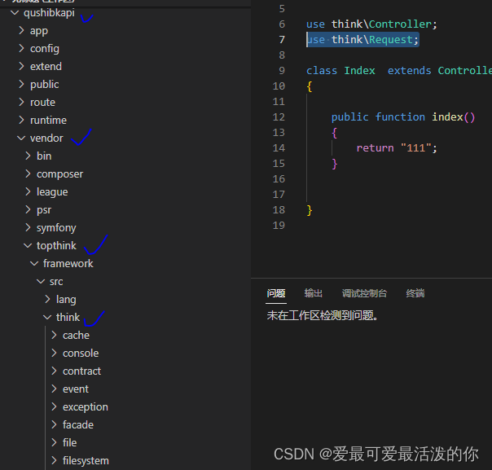
Task: Select the framework folder label
Action: click(68, 264)
